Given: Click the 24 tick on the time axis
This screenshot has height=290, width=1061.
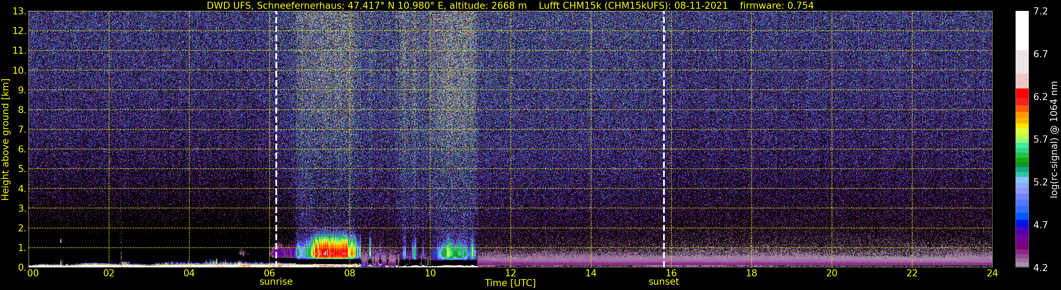Looking at the screenshot, I should tap(992, 273).
